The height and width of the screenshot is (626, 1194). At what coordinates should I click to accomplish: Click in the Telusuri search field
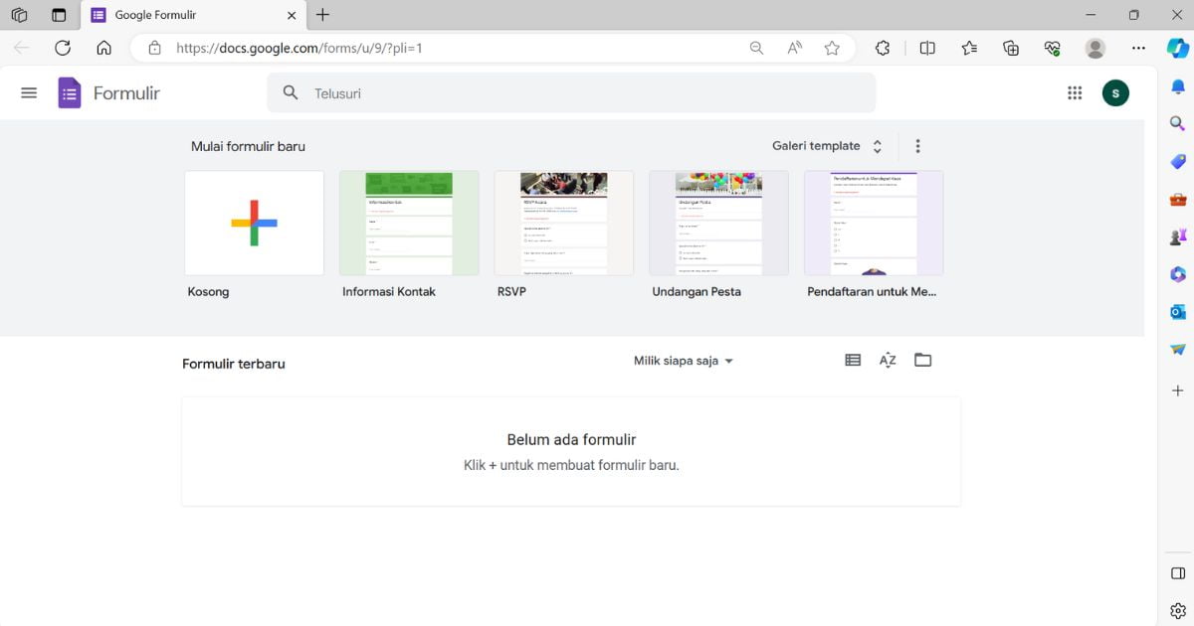click(x=571, y=92)
